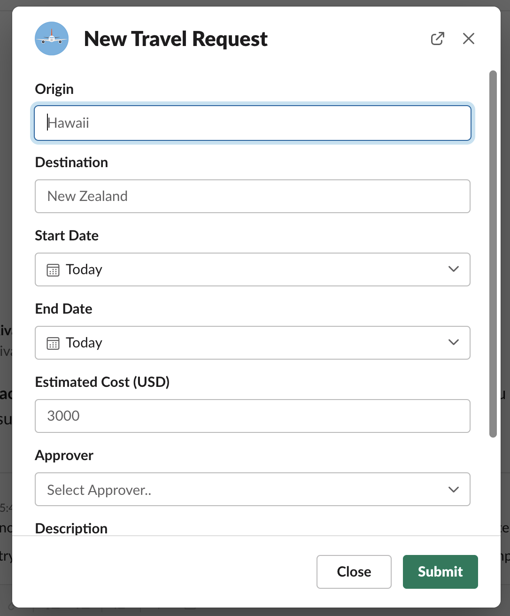
Task: Click the Description label area
Action: click(x=71, y=528)
